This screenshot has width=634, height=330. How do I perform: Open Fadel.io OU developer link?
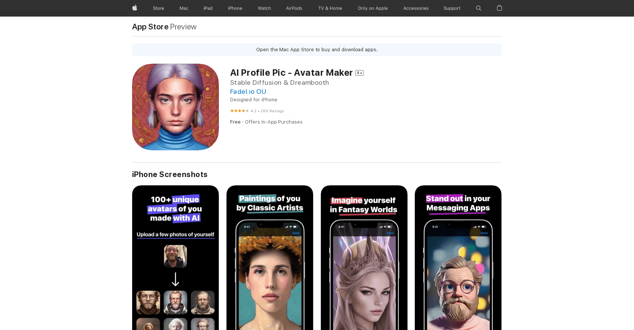point(248,92)
